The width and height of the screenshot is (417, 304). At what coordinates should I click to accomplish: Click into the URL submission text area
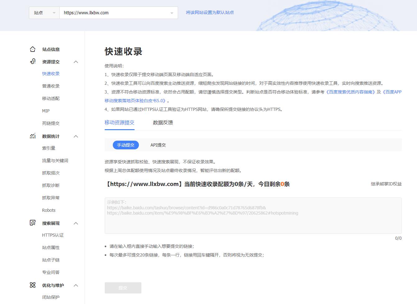click(253, 216)
